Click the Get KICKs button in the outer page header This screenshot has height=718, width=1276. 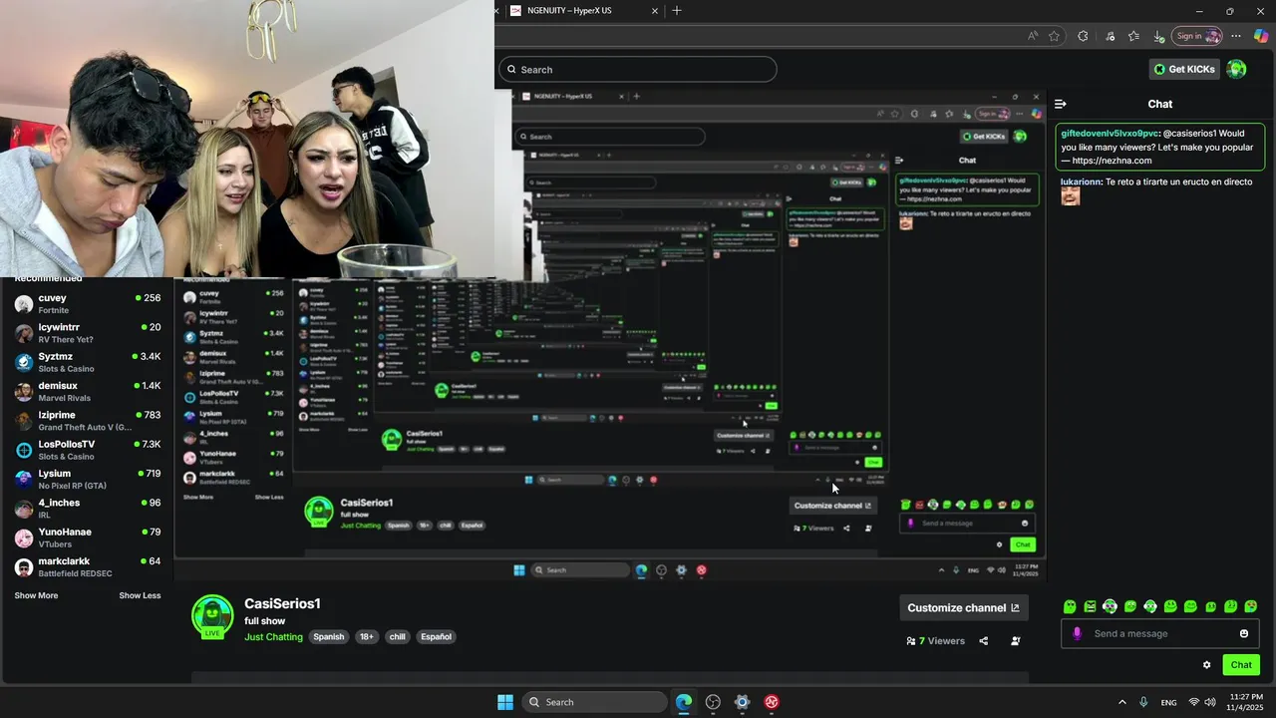click(x=1184, y=69)
